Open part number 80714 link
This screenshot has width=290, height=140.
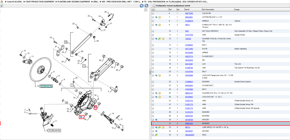(188, 127)
